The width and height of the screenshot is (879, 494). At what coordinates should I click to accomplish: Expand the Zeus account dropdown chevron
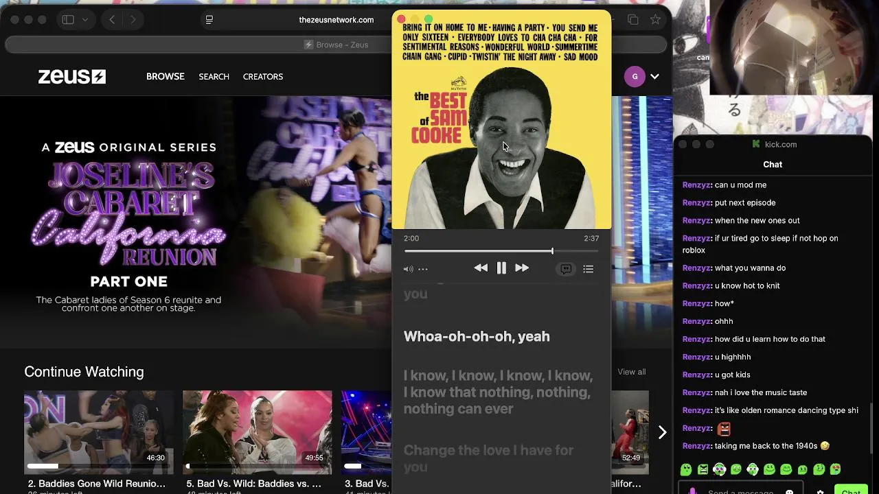pos(654,76)
